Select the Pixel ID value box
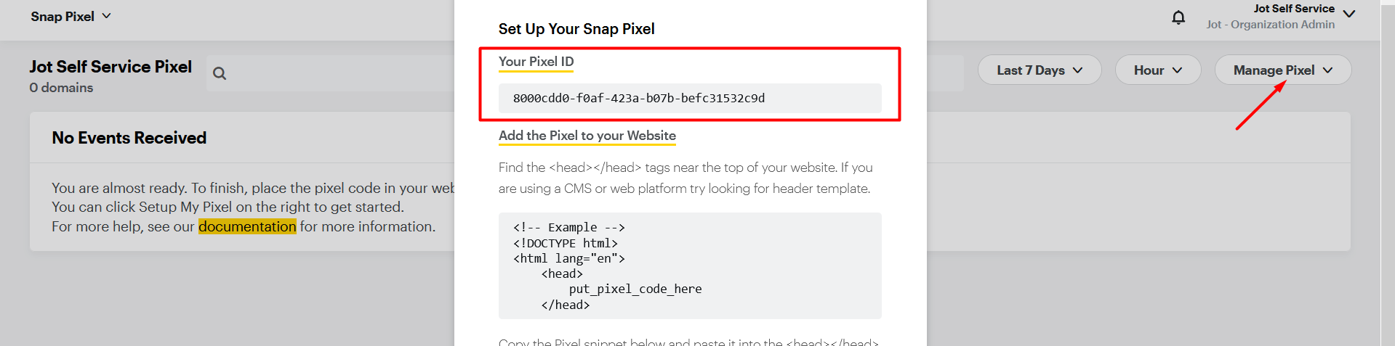Screen dimensions: 1395x346 [x=690, y=98]
